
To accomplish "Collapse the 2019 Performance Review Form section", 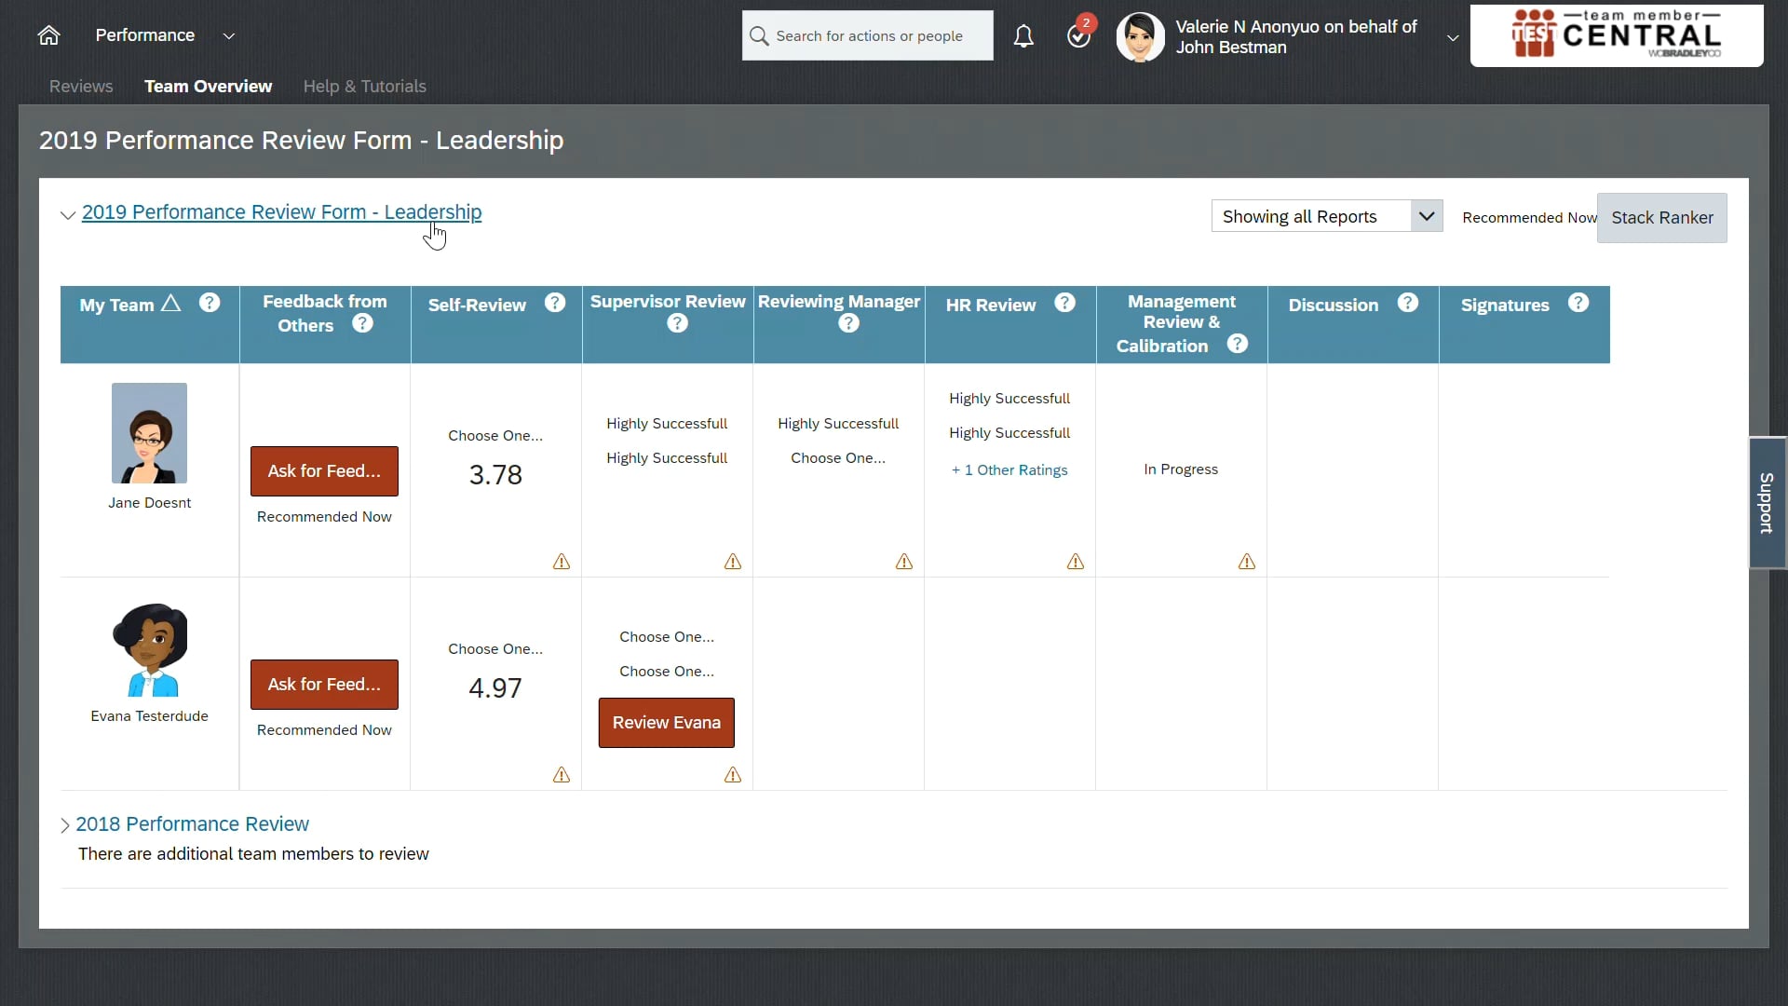I will (67, 215).
